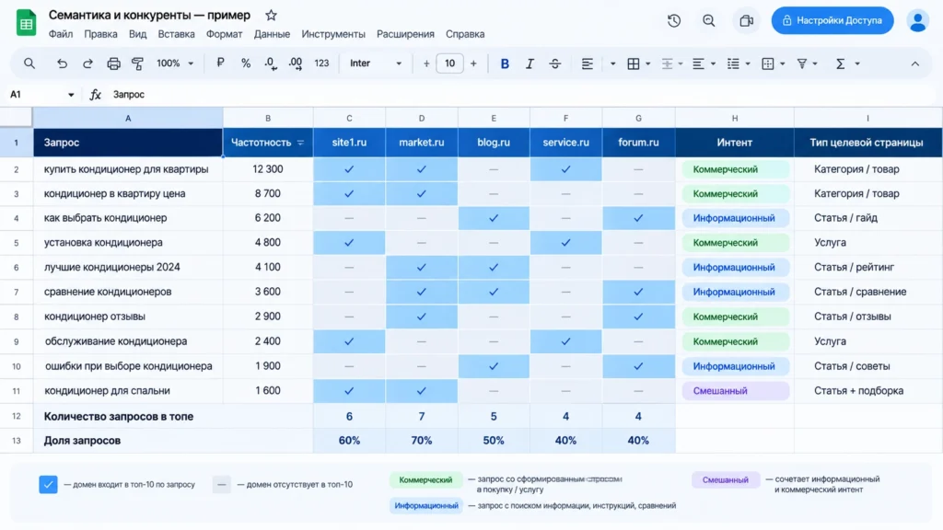Star the document «Семантика и конкуренты — пример»
The image size is (943, 530).
coord(272,15)
